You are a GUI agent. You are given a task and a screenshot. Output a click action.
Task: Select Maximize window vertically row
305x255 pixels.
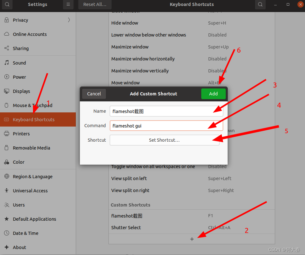192,71
